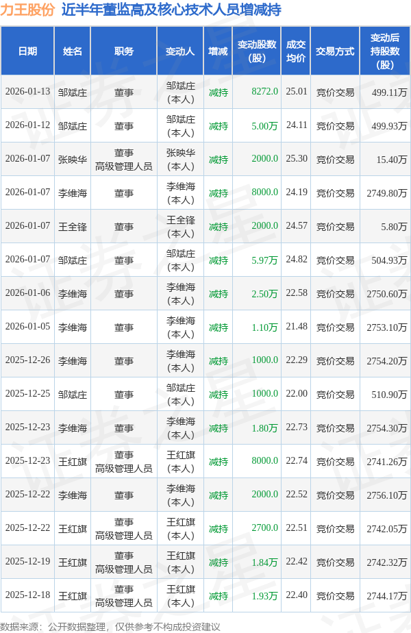Image resolution: width=411 pixels, height=633 pixels.
Task: Click the green 8272.0 share count
Action: [264, 91]
